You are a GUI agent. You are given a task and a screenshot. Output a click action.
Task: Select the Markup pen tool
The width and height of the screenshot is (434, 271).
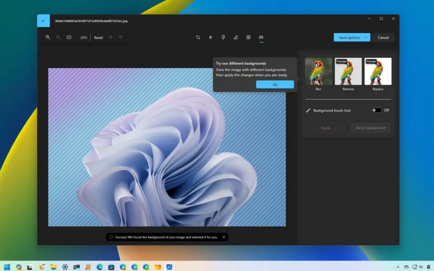[236, 37]
